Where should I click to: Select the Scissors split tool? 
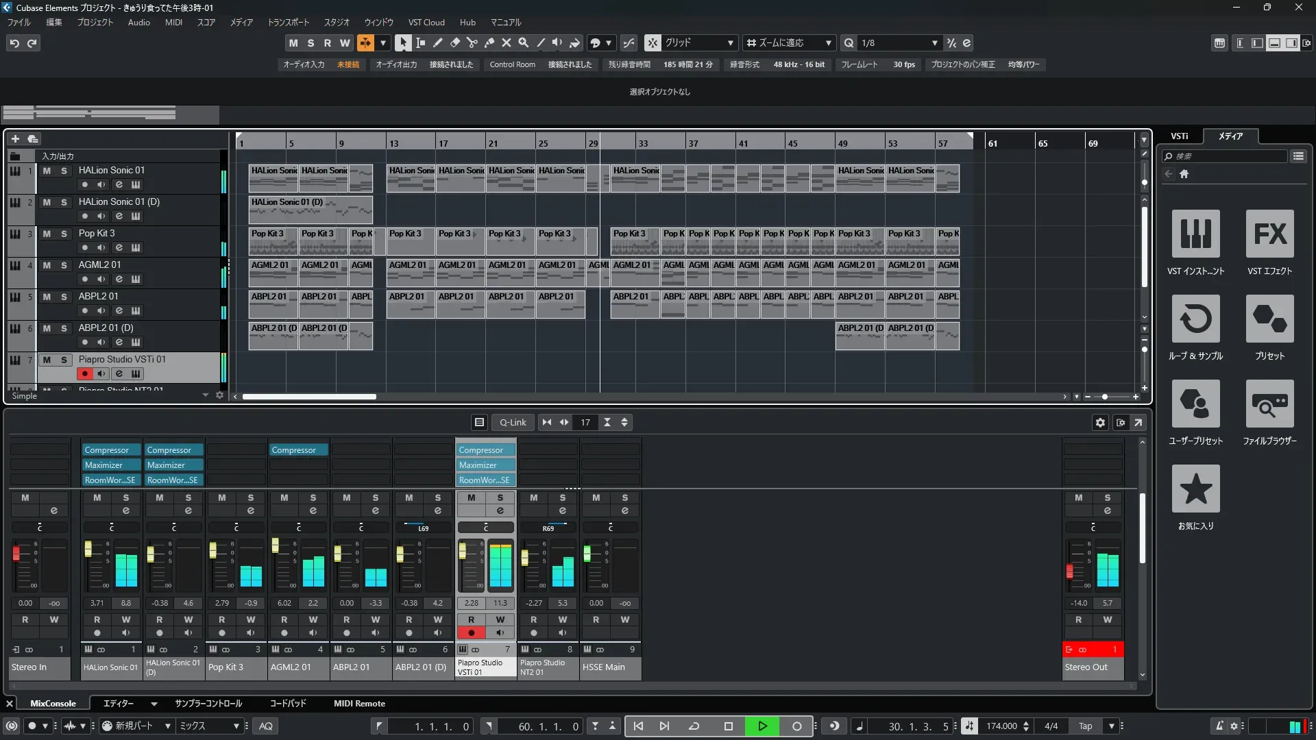point(472,42)
